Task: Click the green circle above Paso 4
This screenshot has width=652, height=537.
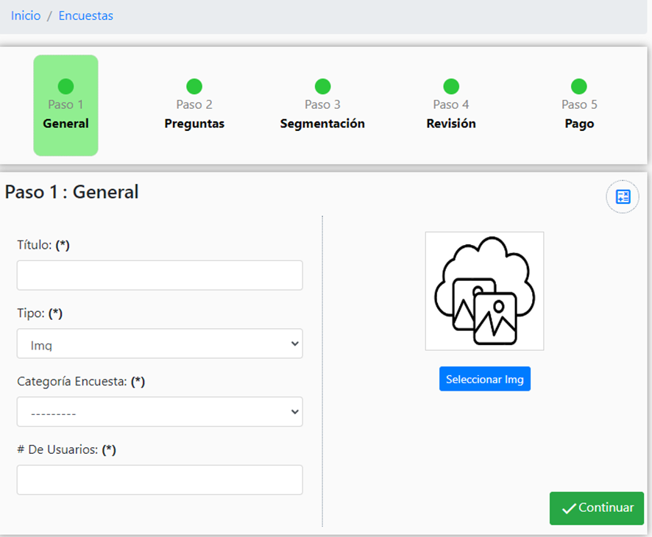Action: click(x=451, y=87)
